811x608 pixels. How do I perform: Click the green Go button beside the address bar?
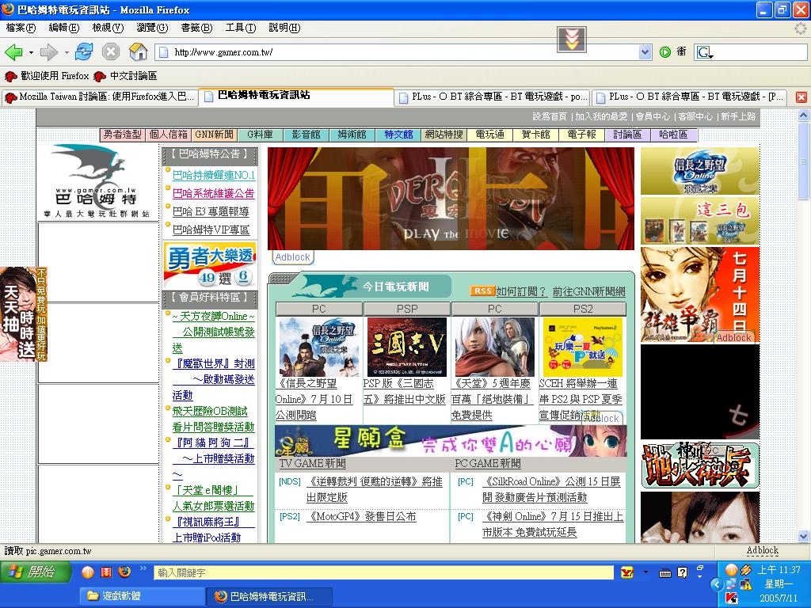click(x=665, y=52)
